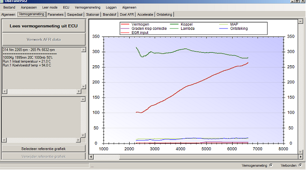This screenshot has height=179, width=307.
Task: Switch to the Brandstof tab
Action: (110, 14)
